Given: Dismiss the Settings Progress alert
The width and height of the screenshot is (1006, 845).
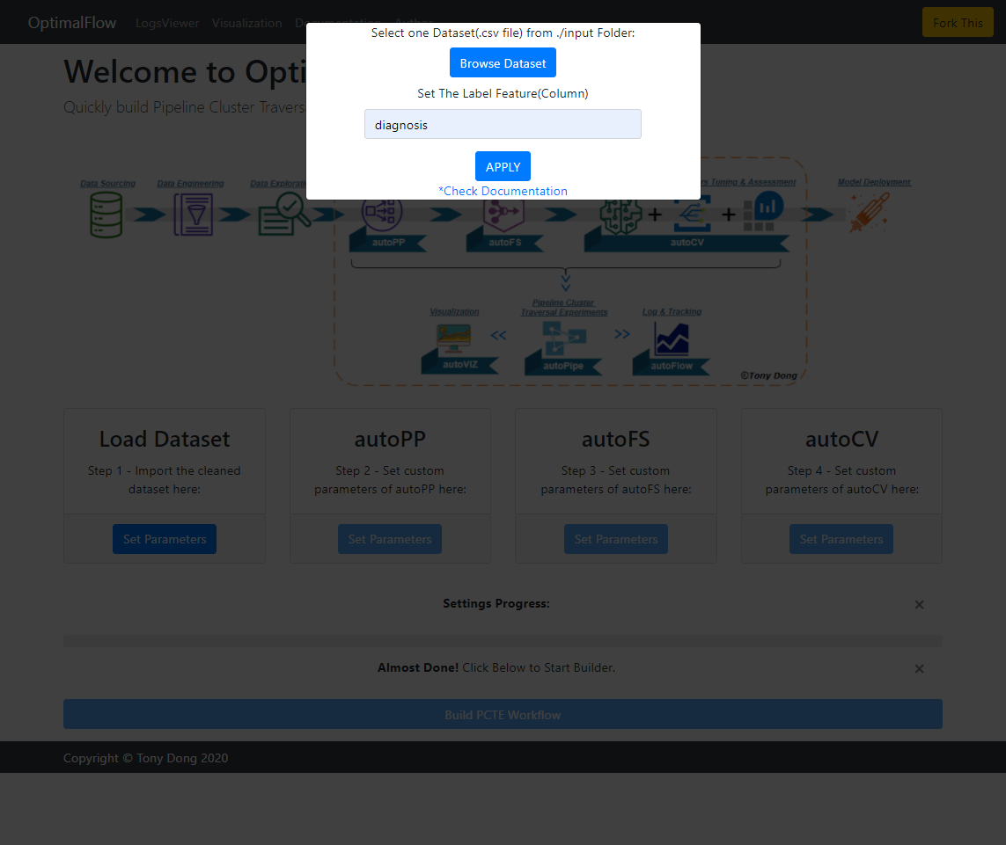Looking at the screenshot, I should (919, 605).
